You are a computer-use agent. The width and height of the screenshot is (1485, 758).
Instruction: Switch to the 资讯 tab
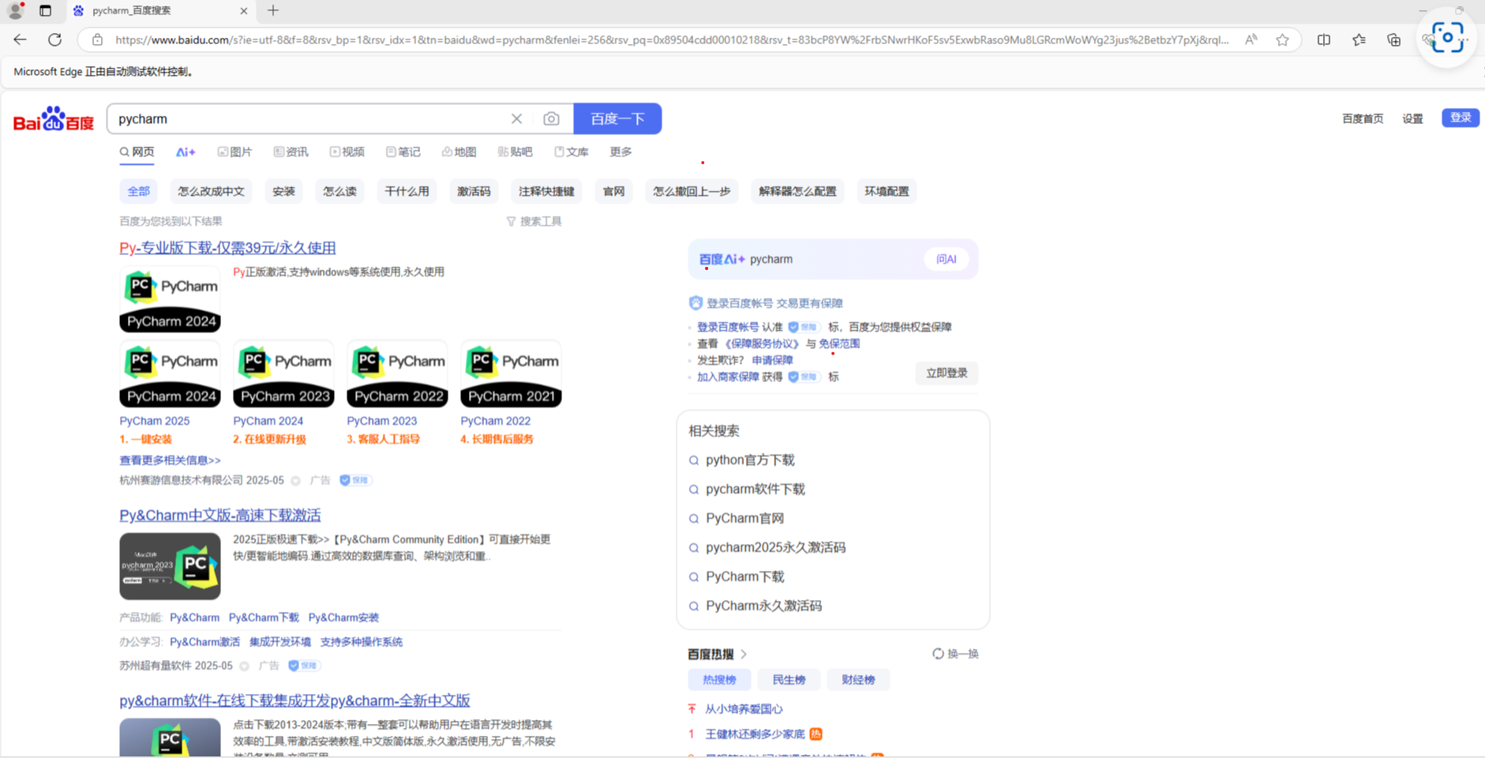click(291, 152)
